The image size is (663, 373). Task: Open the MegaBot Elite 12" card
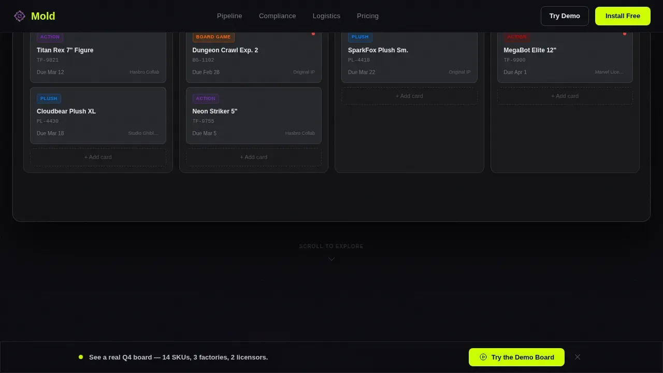click(565, 56)
